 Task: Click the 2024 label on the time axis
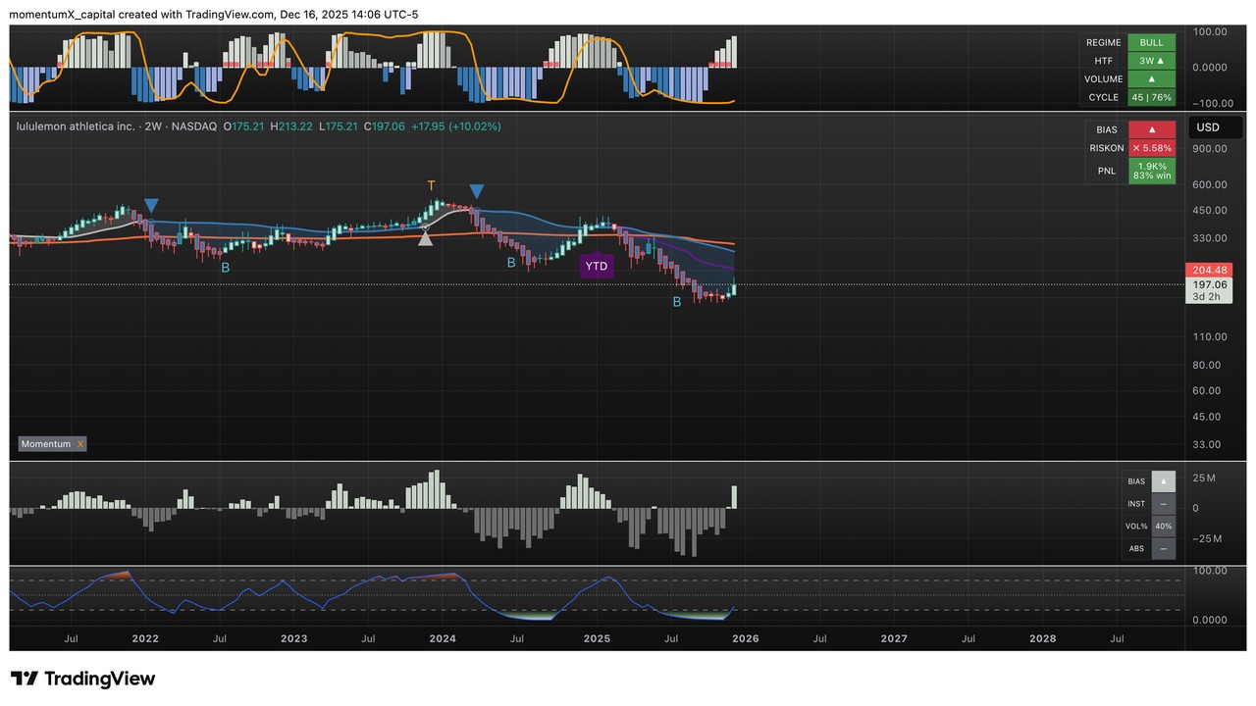coord(443,638)
